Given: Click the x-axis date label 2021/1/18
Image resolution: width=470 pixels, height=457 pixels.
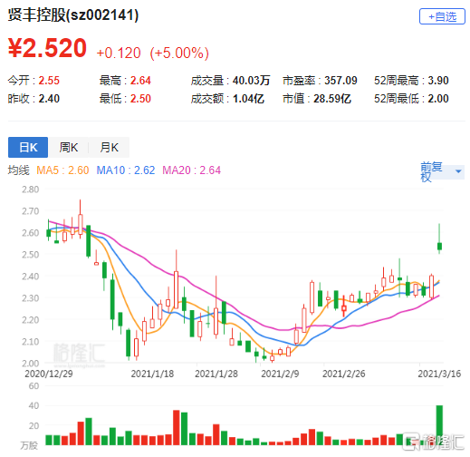Looking at the screenshot, I should coord(152,374).
